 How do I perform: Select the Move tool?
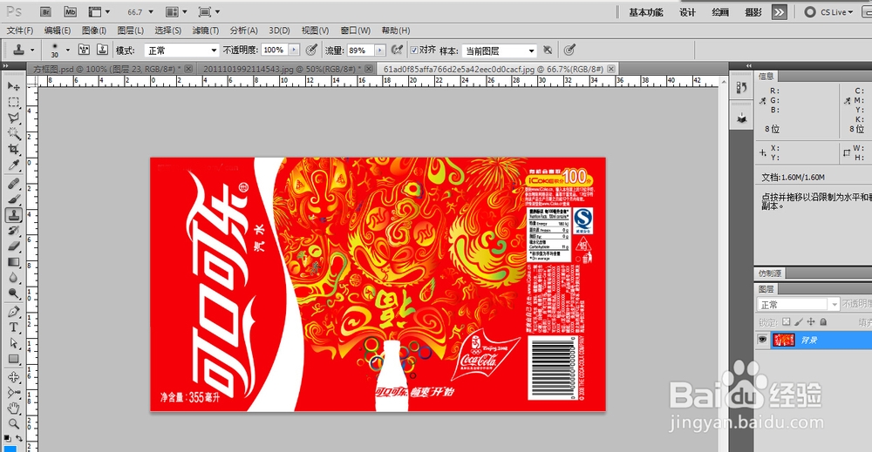point(13,86)
